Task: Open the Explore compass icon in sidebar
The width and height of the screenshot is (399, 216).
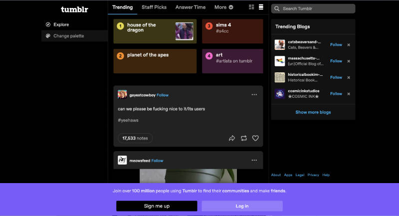Action: [x=48, y=24]
